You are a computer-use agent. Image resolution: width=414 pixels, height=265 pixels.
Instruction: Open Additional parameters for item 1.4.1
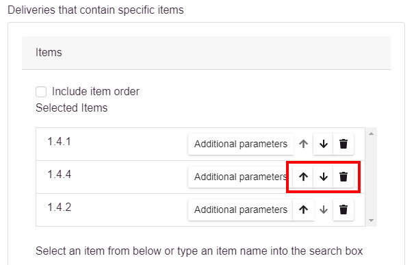(x=241, y=144)
